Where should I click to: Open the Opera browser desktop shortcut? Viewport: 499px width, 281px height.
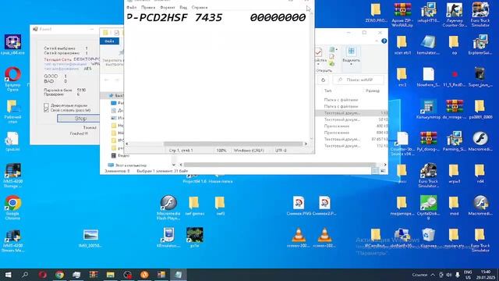[x=12, y=78]
